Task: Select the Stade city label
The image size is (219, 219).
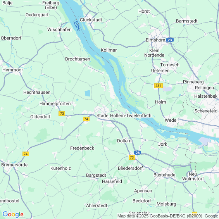Action: [x=102, y=116]
